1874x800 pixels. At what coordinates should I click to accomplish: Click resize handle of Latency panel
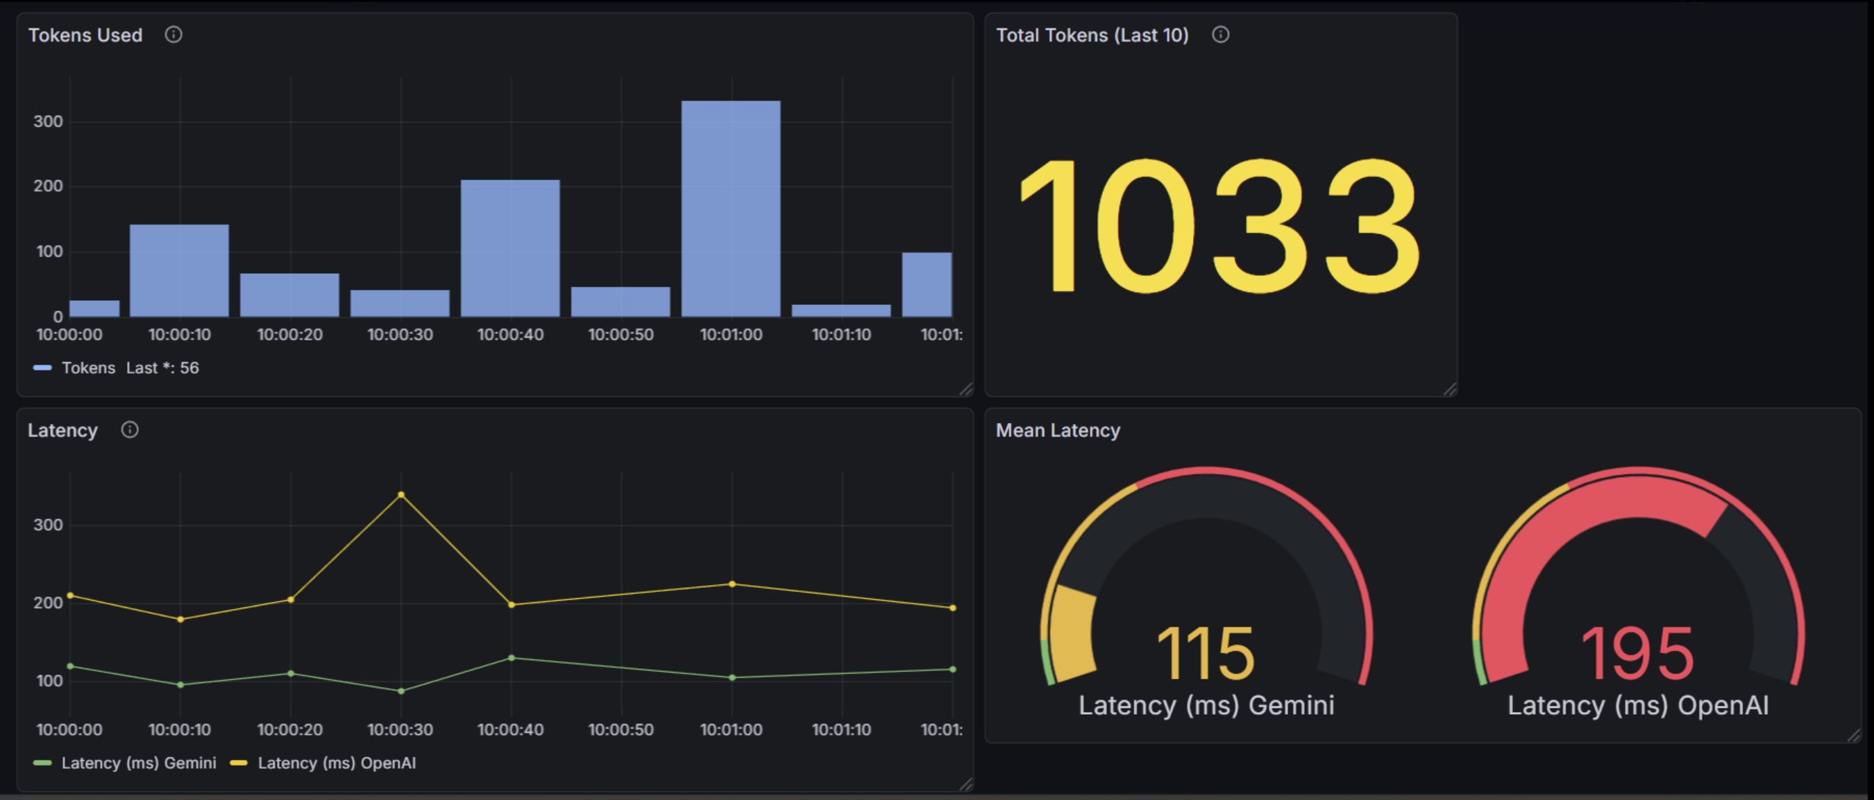[x=966, y=784]
